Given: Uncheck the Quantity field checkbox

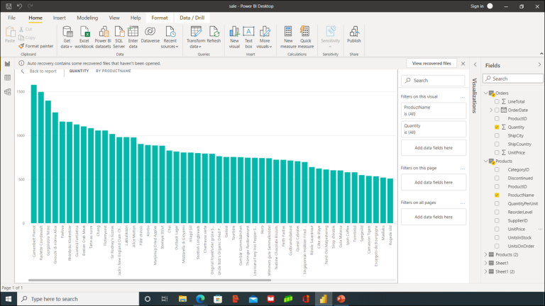Looking at the screenshot, I should click(497, 127).
